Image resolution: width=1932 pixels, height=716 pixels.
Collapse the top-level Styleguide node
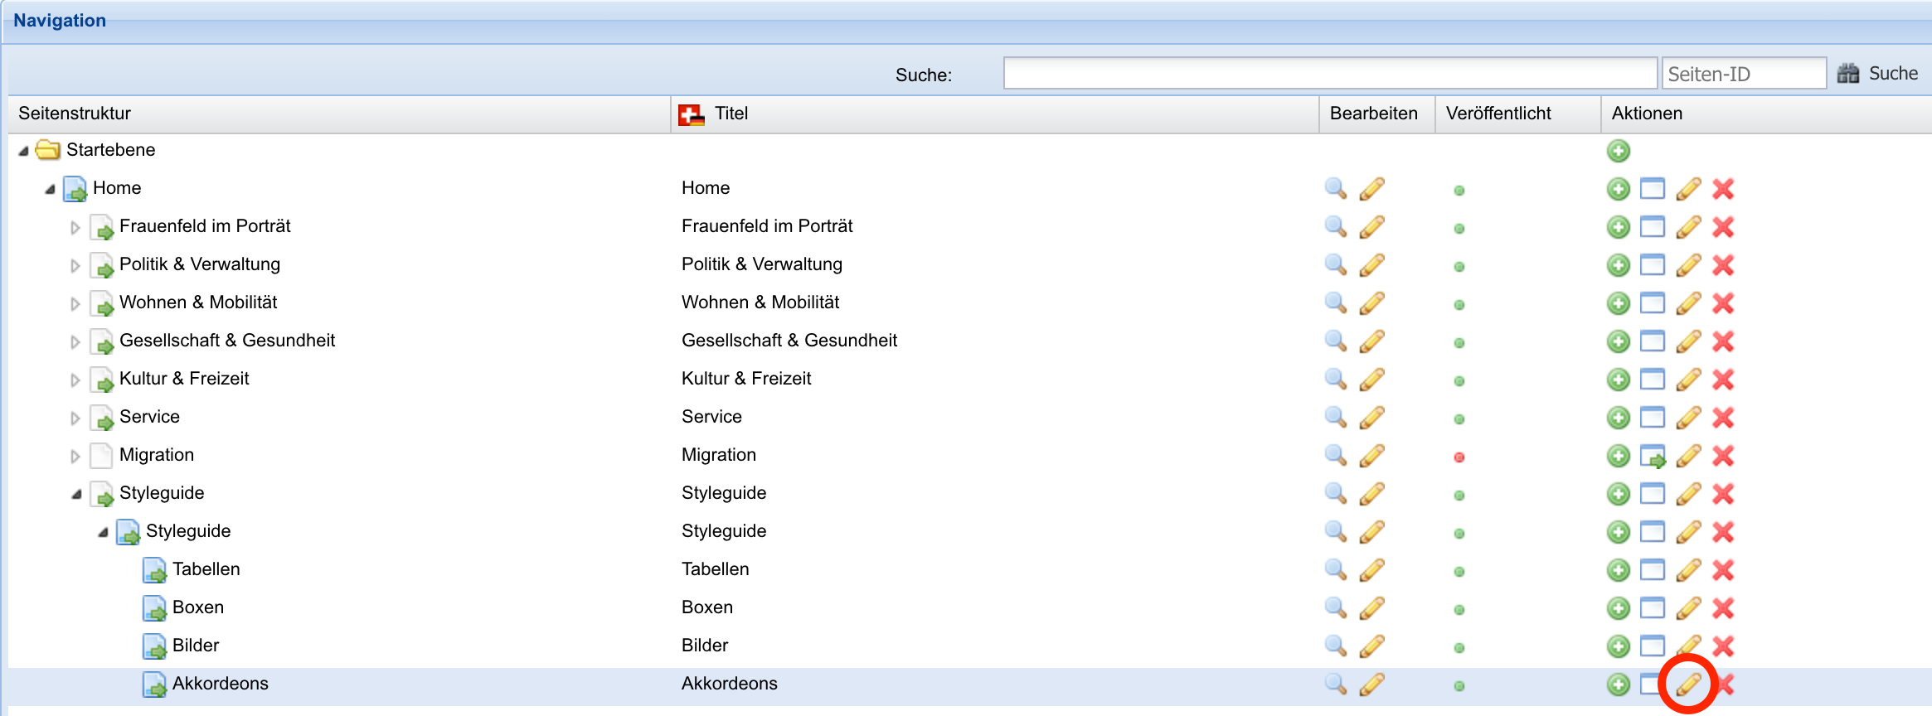(x=76, y=494)
